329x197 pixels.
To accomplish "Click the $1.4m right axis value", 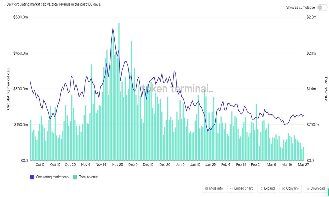I will 311,89.
